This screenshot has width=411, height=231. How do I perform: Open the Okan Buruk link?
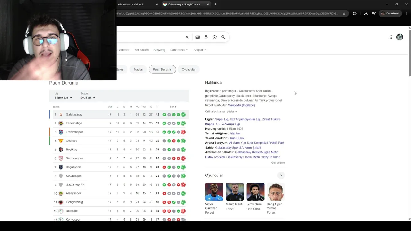(x=236, y=138)
